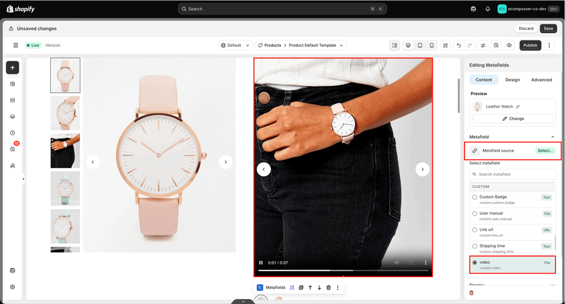Open the audit icon with 12 badge
The height and width of the screenshot is (304, 565).
coord(13,149)
